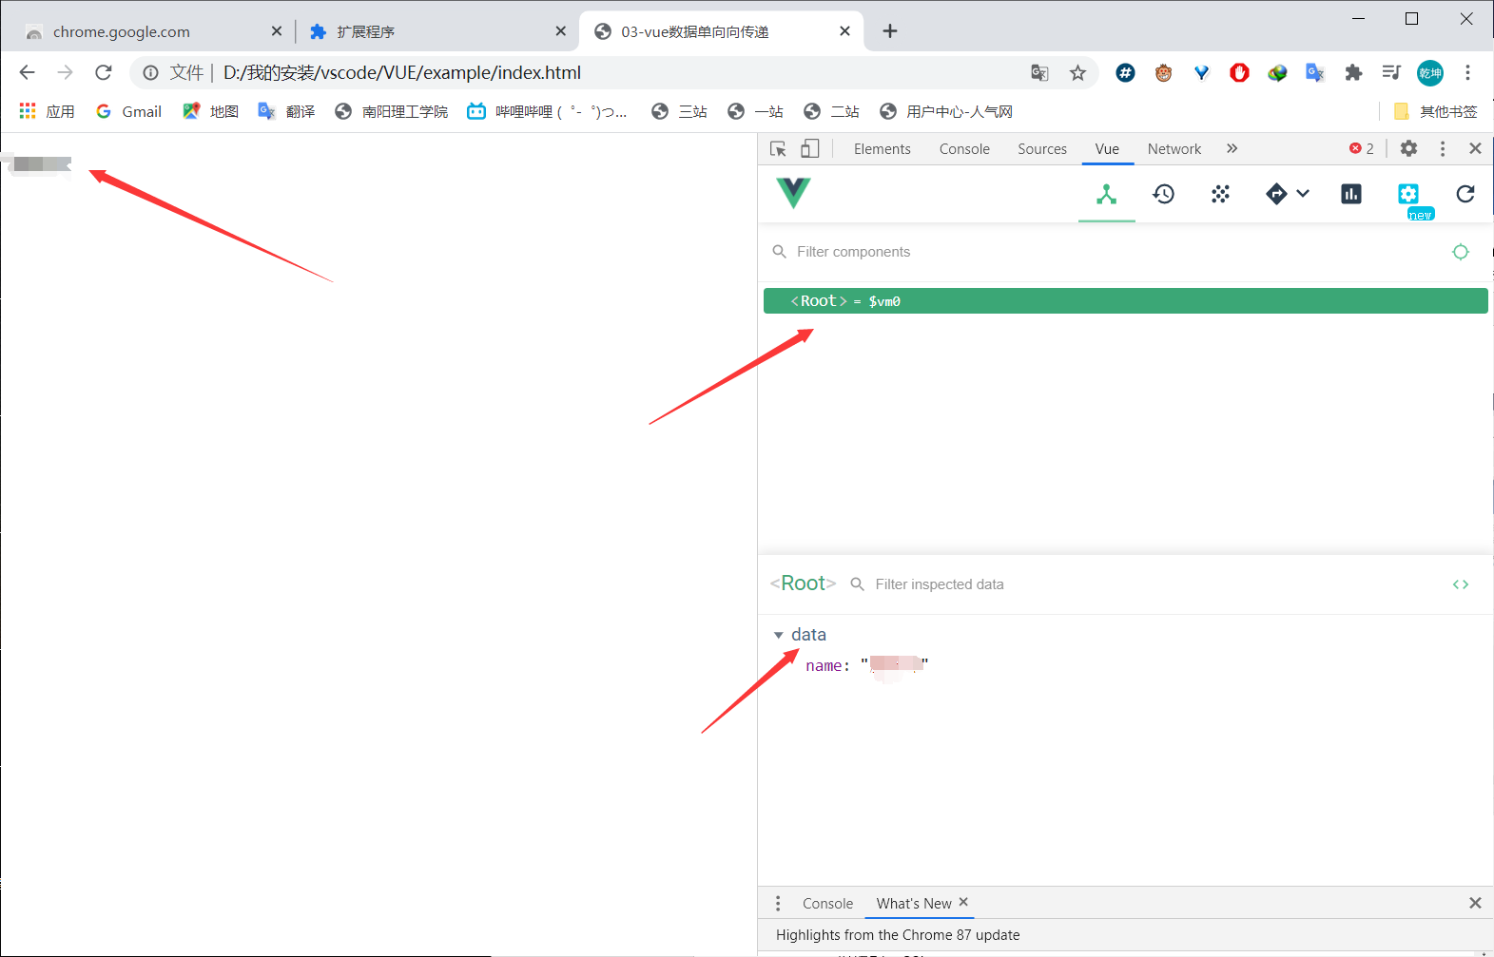Open DevTools settings gear
1494x957 pixels.
[x=1408, y=149]
